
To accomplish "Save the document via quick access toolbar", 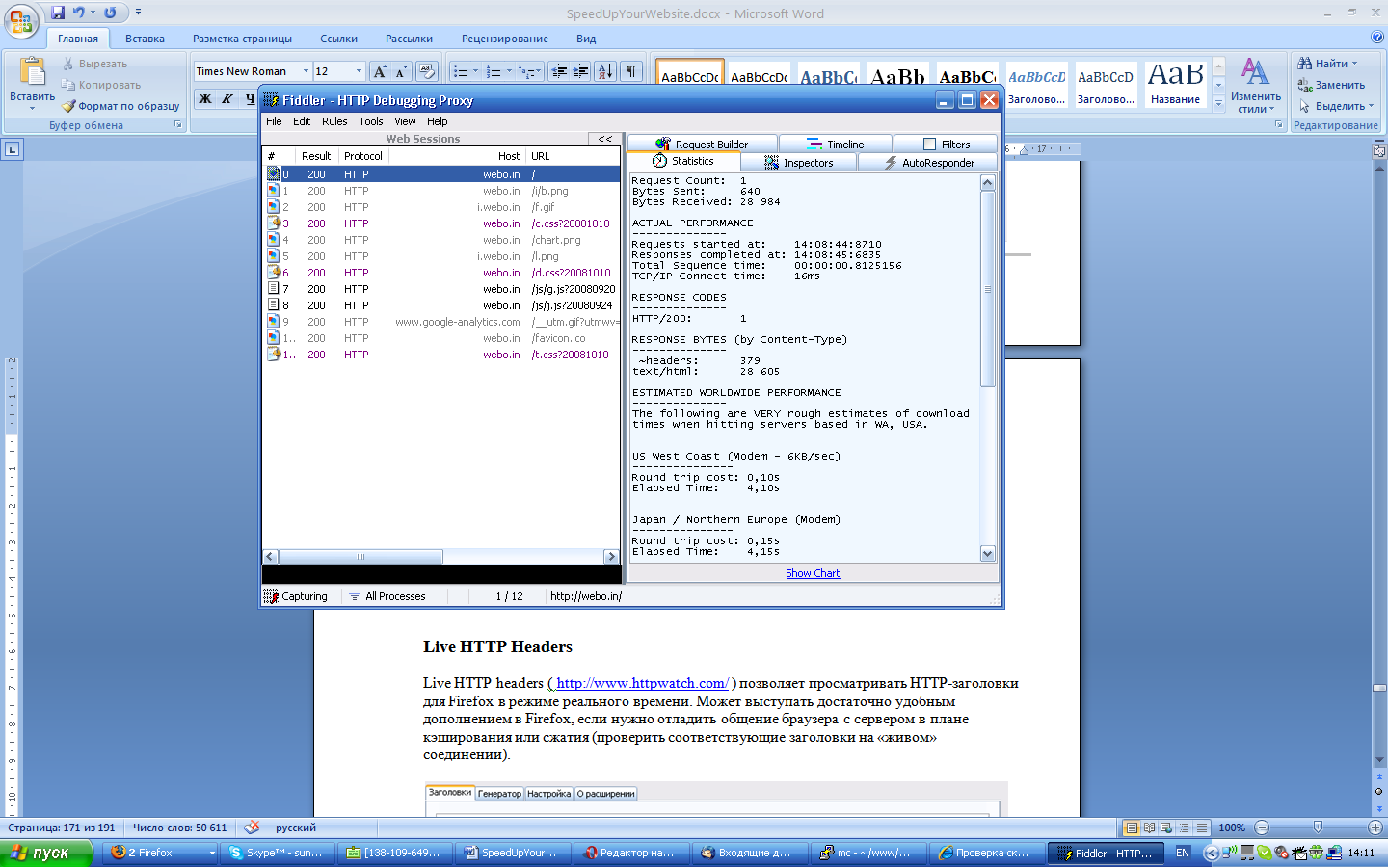I will (58, 13).
